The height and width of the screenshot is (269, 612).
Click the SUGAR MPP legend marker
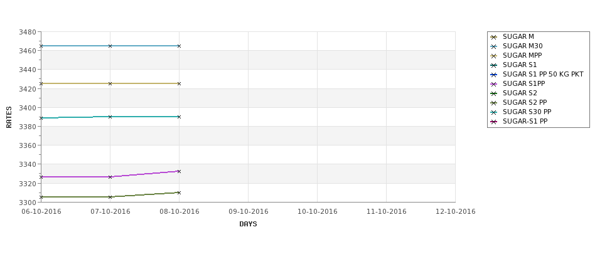(494, 56)
